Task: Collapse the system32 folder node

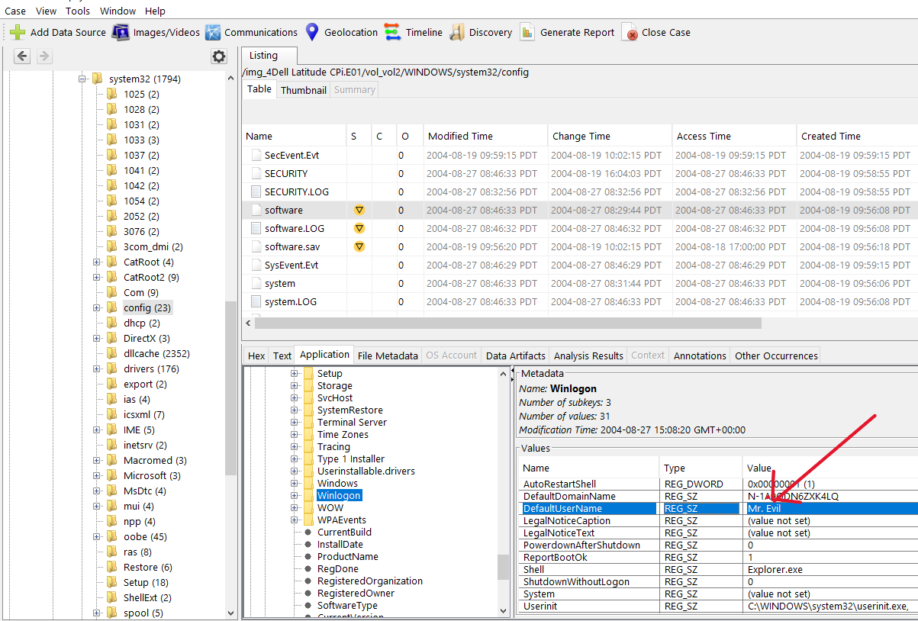Action: [82, 79]
